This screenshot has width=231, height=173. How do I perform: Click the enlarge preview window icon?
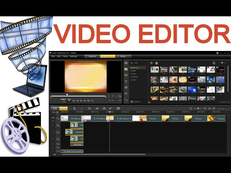pyautogui.click(x=120, y=96)
